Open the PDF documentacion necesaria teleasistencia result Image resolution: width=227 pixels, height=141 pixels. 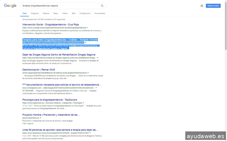coord(64,85)
